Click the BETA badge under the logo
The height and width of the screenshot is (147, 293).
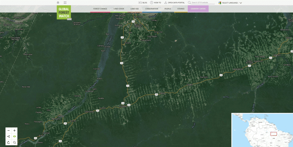pos(69,19)
